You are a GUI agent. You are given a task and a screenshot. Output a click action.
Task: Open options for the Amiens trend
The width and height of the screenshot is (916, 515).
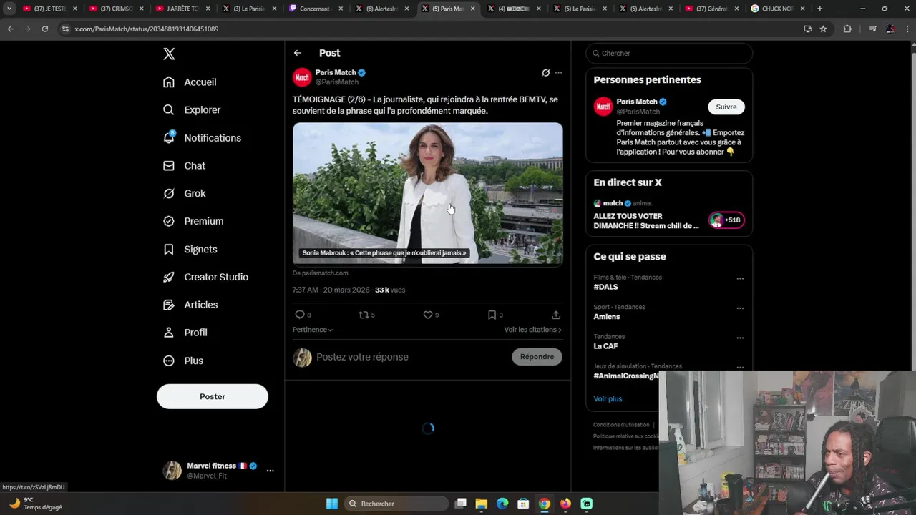pyautogui.click(x=740, y=308)
